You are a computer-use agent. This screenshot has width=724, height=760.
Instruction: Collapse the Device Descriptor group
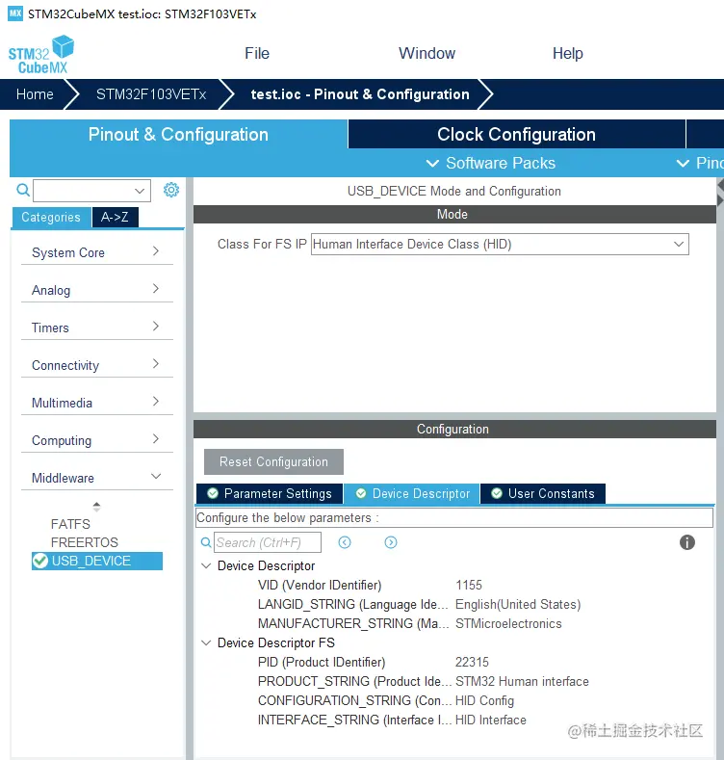[206, 565]
